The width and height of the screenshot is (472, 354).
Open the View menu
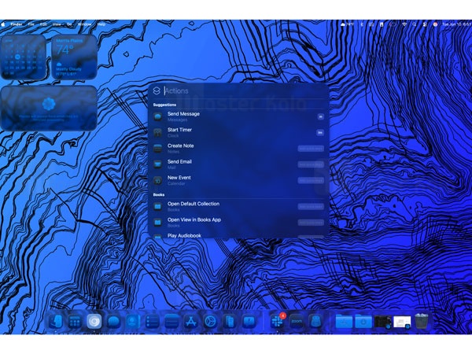[x=57, y=24]
